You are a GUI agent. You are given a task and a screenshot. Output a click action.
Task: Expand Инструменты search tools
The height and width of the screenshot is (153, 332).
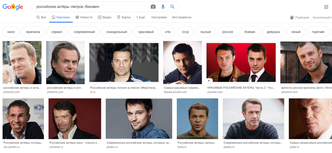pos(182,17)
